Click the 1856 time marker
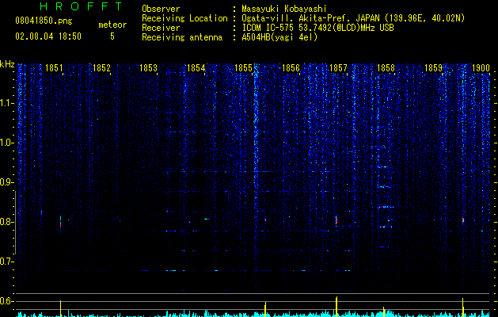The height and width of the screenshot is (317, 498). click(291, 67)
